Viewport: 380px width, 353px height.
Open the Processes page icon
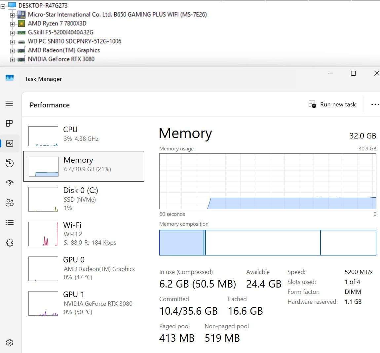coord(9,123)
